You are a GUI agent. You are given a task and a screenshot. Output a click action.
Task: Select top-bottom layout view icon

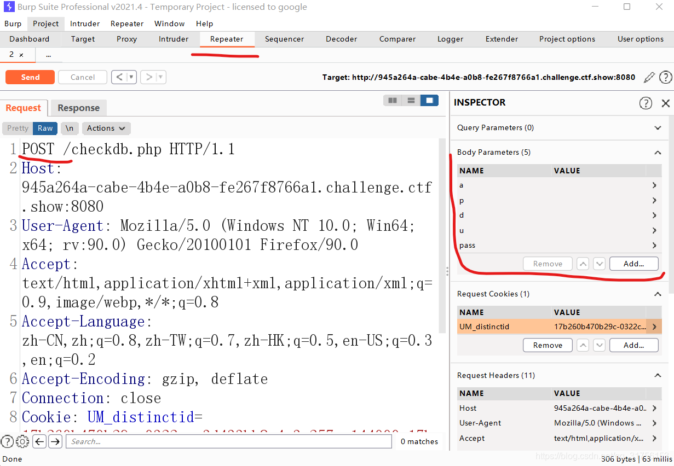click(x=411, y=101)
